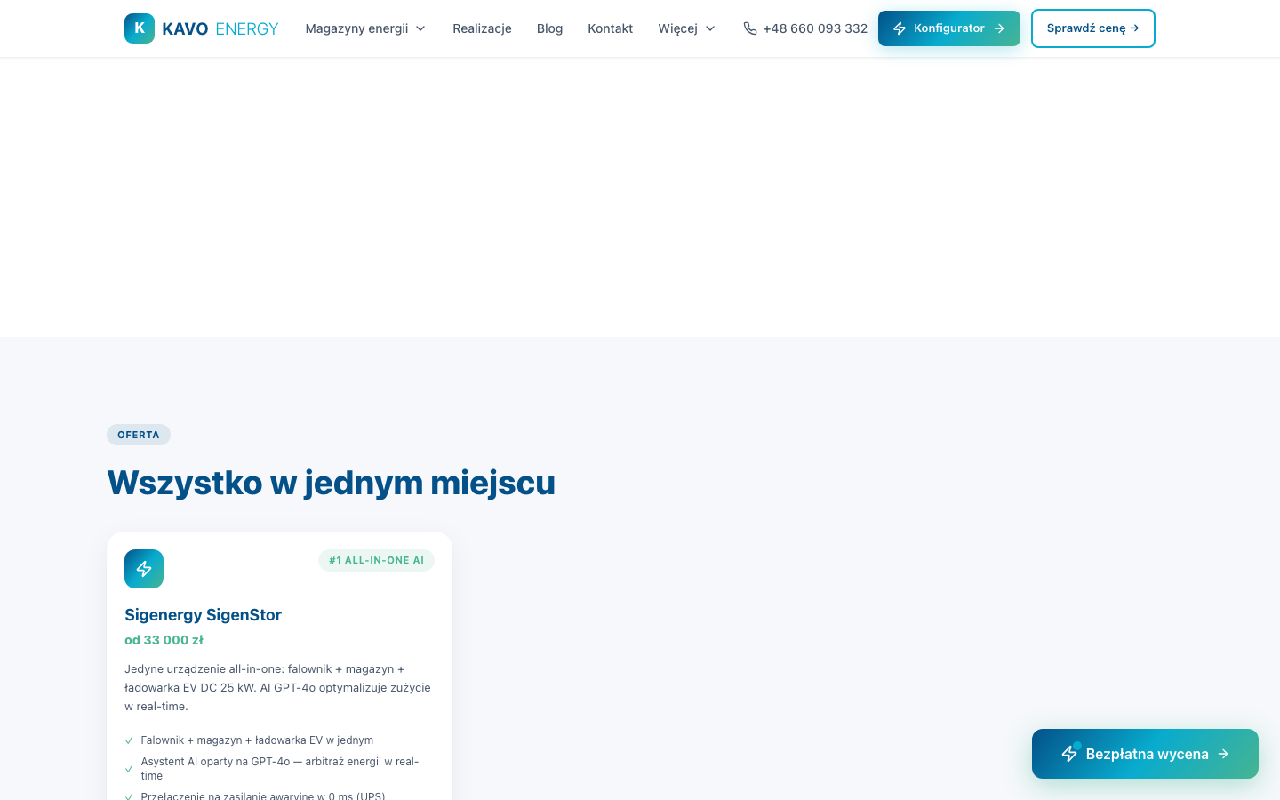Click the checkmark beside Falownik + magazyn
Screen dimensions: 1280x800
[x=129, y=740]
